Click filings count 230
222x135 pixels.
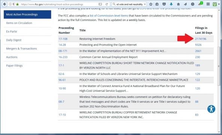(198, 57)
